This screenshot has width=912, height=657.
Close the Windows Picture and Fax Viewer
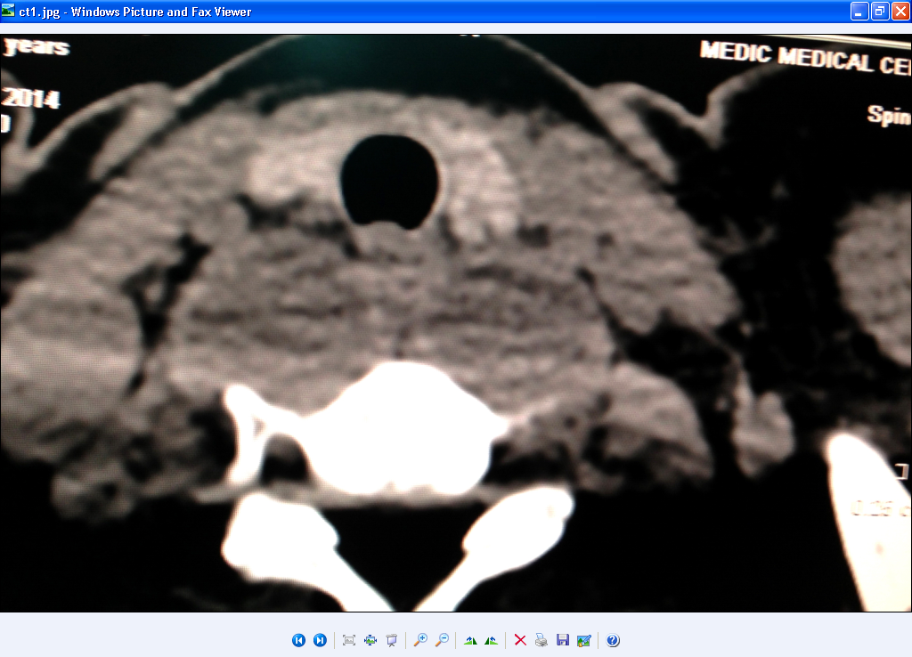[x=901, y=12]
